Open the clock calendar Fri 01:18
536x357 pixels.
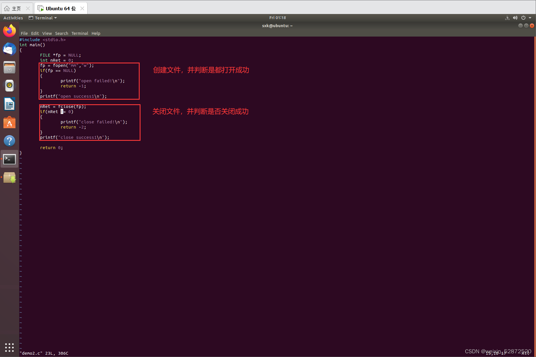(x=277, y=18)
